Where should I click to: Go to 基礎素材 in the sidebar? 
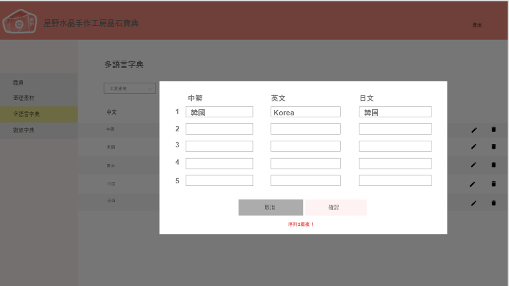pyautogui.click(x=23, y=98)
